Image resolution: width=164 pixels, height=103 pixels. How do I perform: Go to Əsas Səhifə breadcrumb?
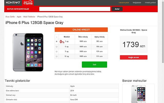10,17
